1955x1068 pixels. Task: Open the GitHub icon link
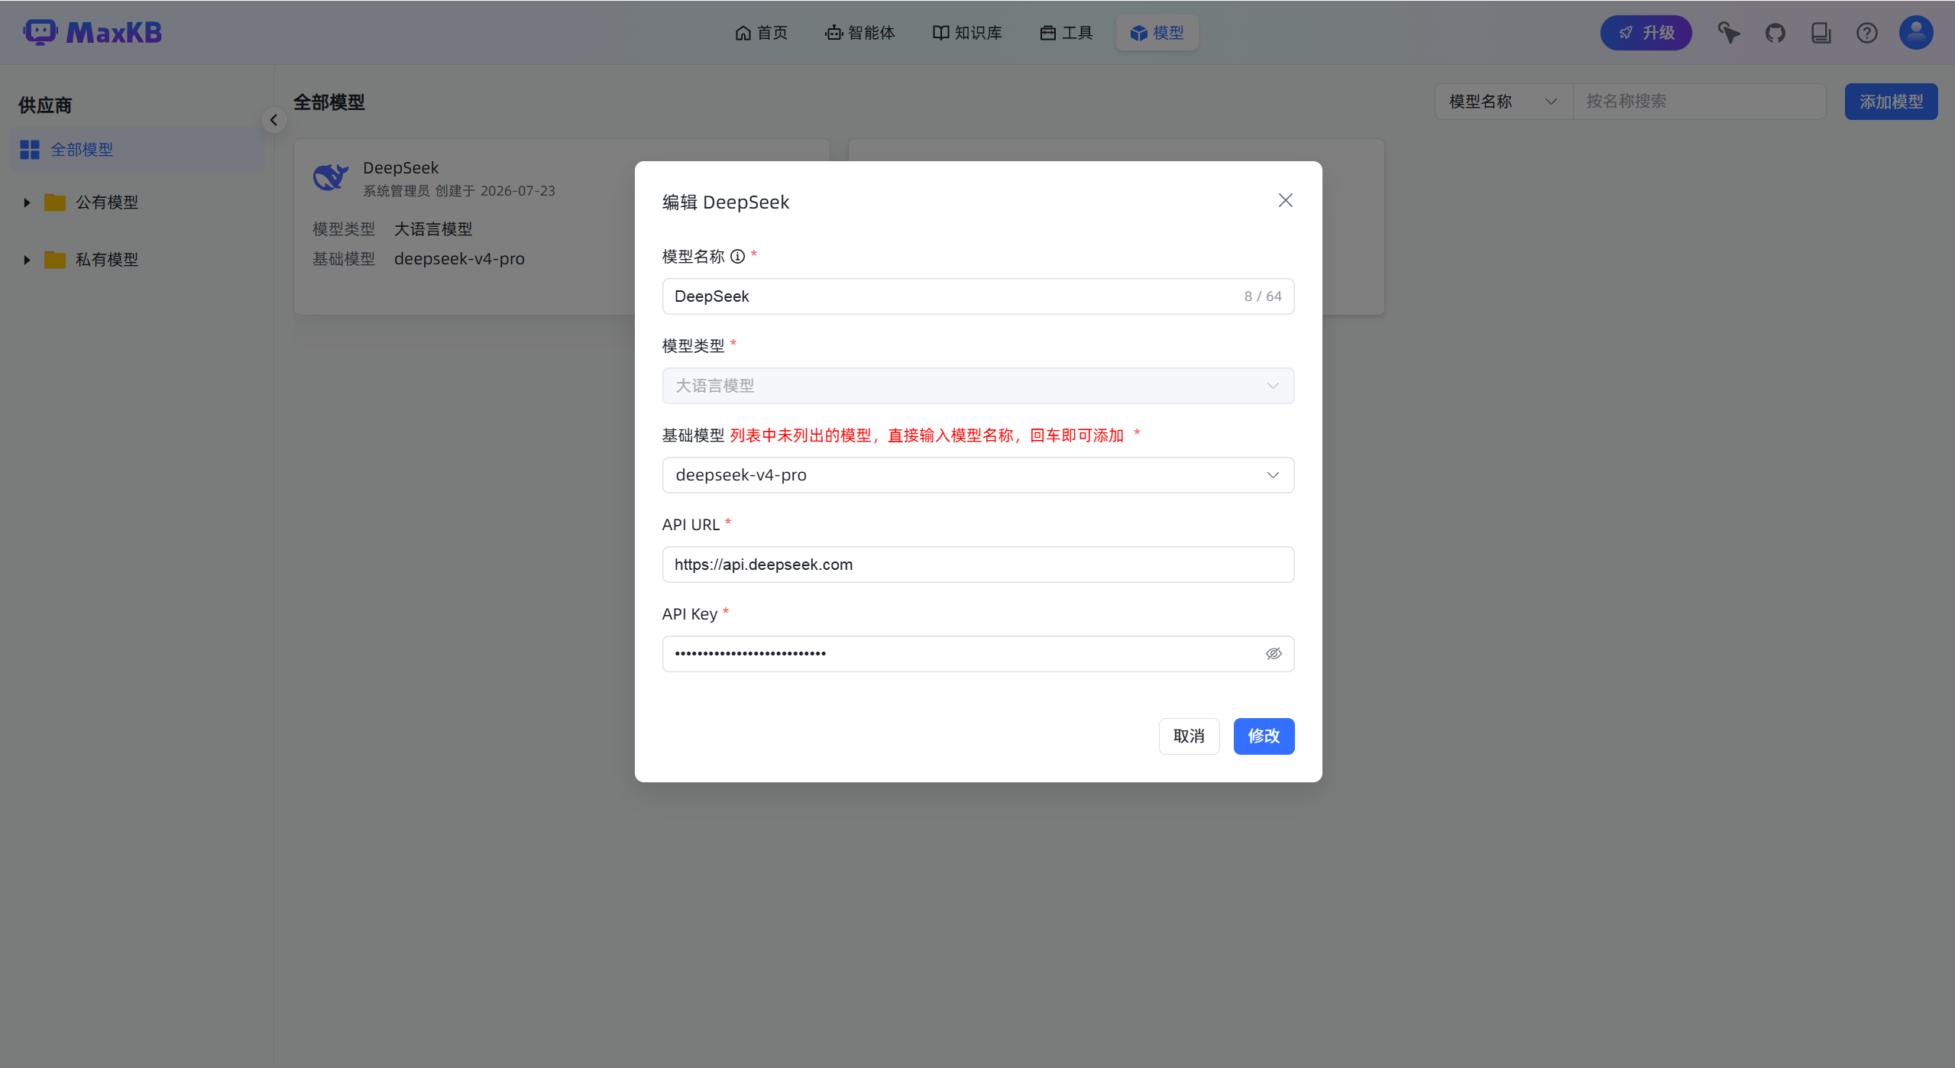[1775, 33]
